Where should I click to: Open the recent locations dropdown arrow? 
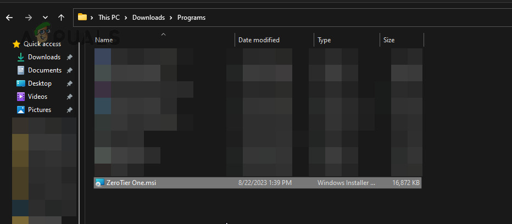click(x=46, y=18)
